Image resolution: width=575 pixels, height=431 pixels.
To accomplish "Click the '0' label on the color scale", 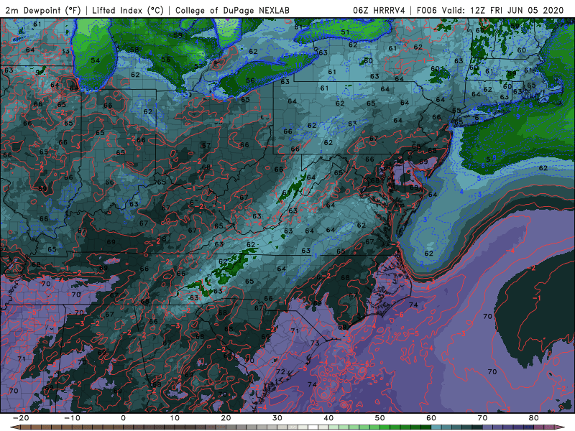I will [x=123, y=418].
